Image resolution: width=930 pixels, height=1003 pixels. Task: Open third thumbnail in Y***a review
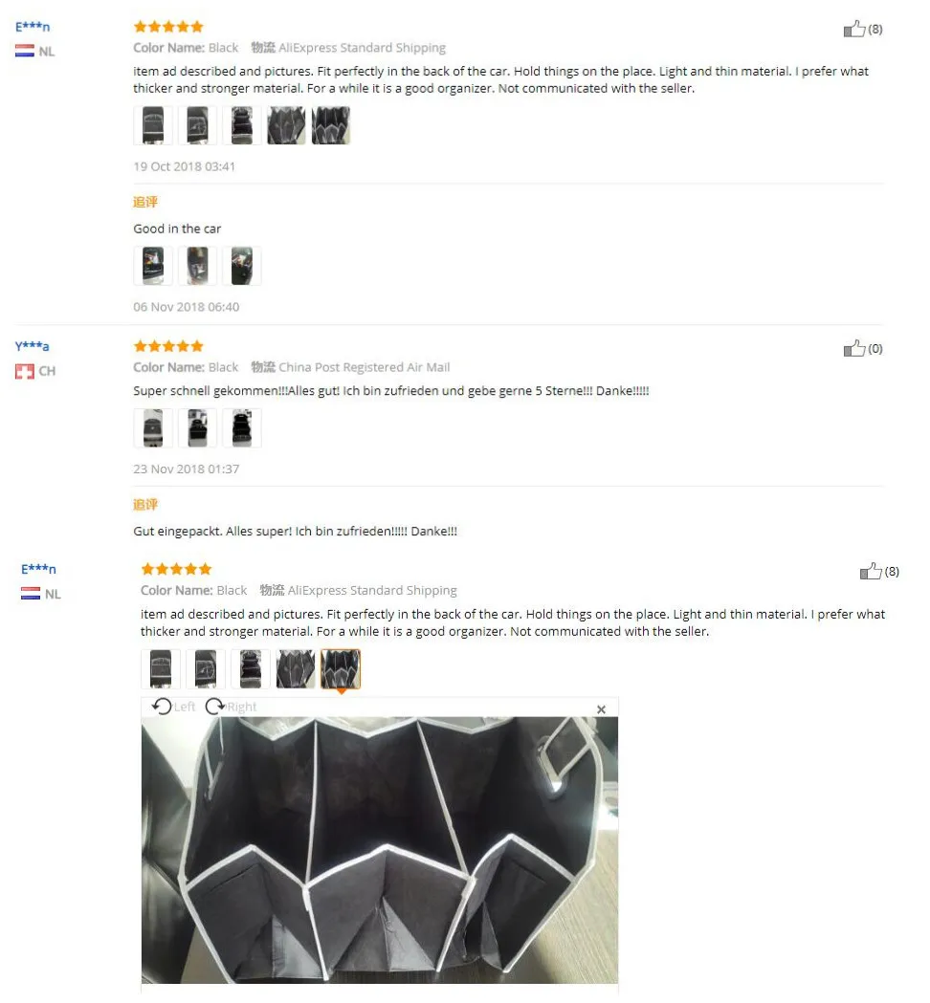click(242, 428)
